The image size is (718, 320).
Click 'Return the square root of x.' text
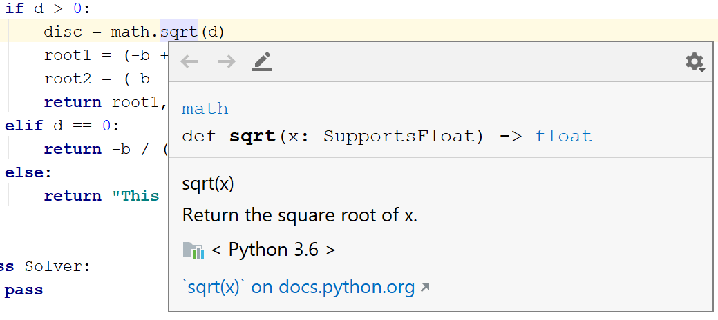point(300,215)
